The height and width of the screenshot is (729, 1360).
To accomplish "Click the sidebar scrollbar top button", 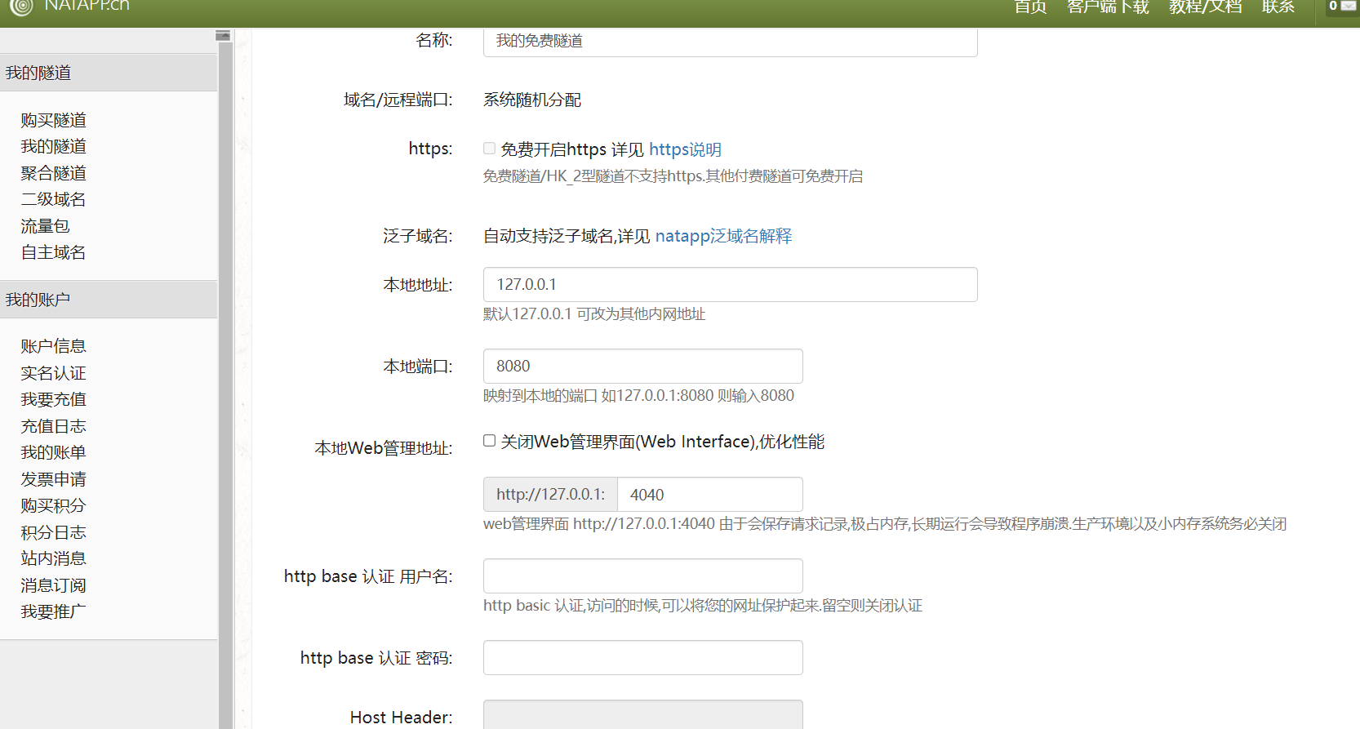I will (x=223, y=36).
